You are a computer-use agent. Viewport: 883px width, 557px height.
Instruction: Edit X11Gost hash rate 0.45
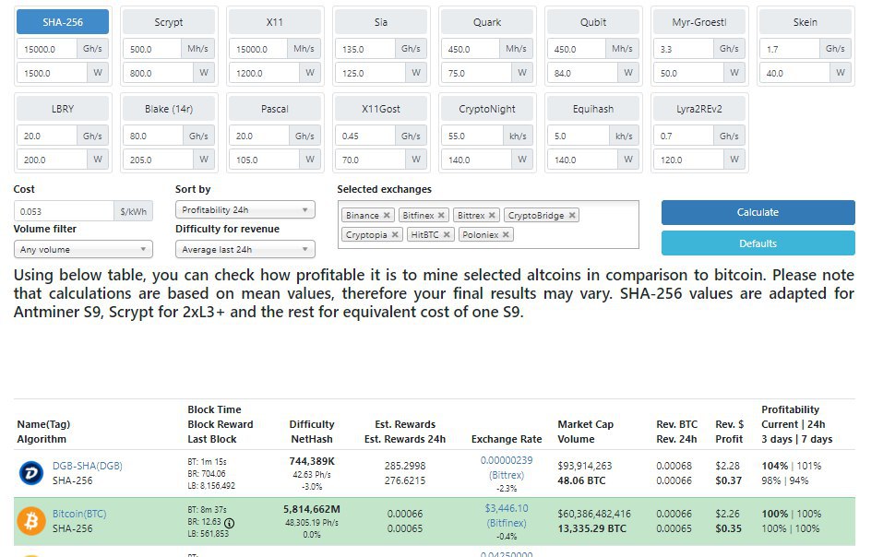364,136
